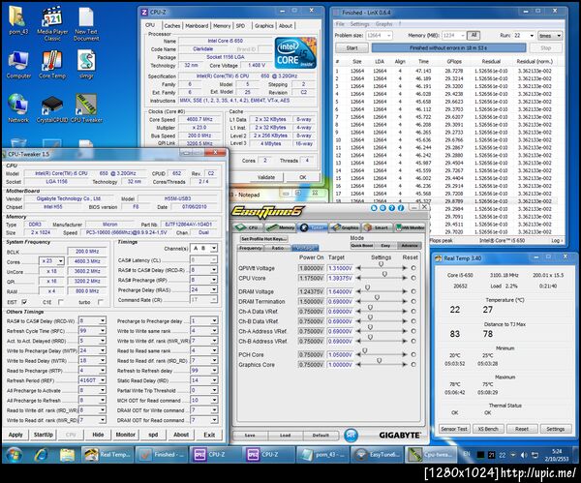
Task: Click Set Profile Hot Keys button
Action: (263, 238)
